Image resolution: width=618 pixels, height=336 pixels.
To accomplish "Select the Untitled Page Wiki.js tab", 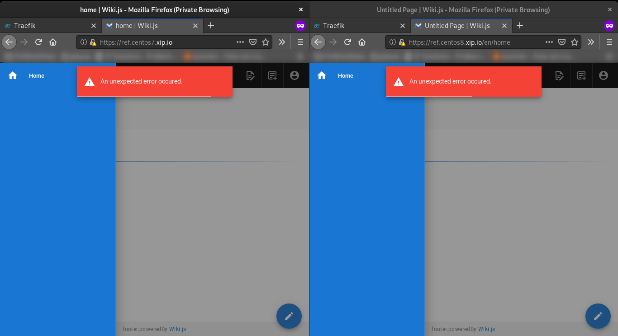I will (x=457, y=26).
